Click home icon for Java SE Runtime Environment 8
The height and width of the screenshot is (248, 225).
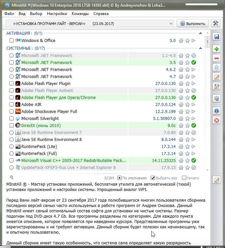pyautogui.click(x=181, y=140)
